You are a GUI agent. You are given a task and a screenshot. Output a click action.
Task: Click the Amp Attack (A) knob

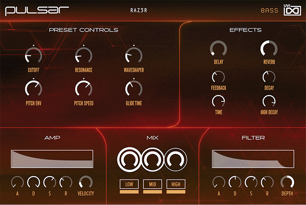point(17,182)
